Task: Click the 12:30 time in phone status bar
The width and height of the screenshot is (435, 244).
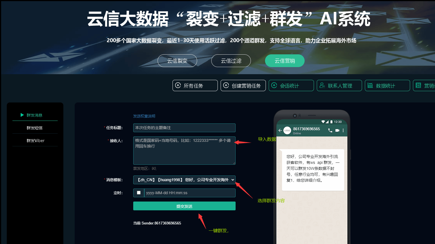Action: pyautogui.click(x=338, y=122)
